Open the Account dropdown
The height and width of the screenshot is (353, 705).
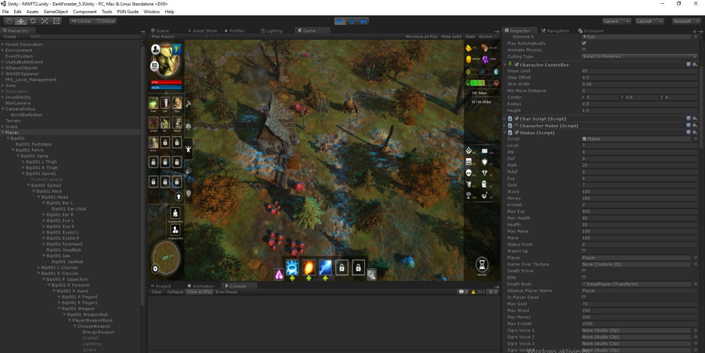pyautogui.click(x=686, y=21)
